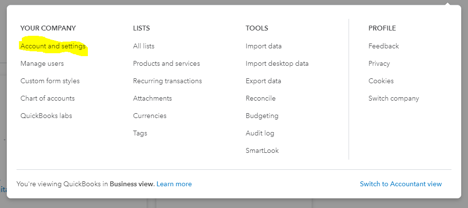Image resolution: width=468 pixels, height=208 pixels.
Task: Open Custom form styles
Action: coord(50,81)
